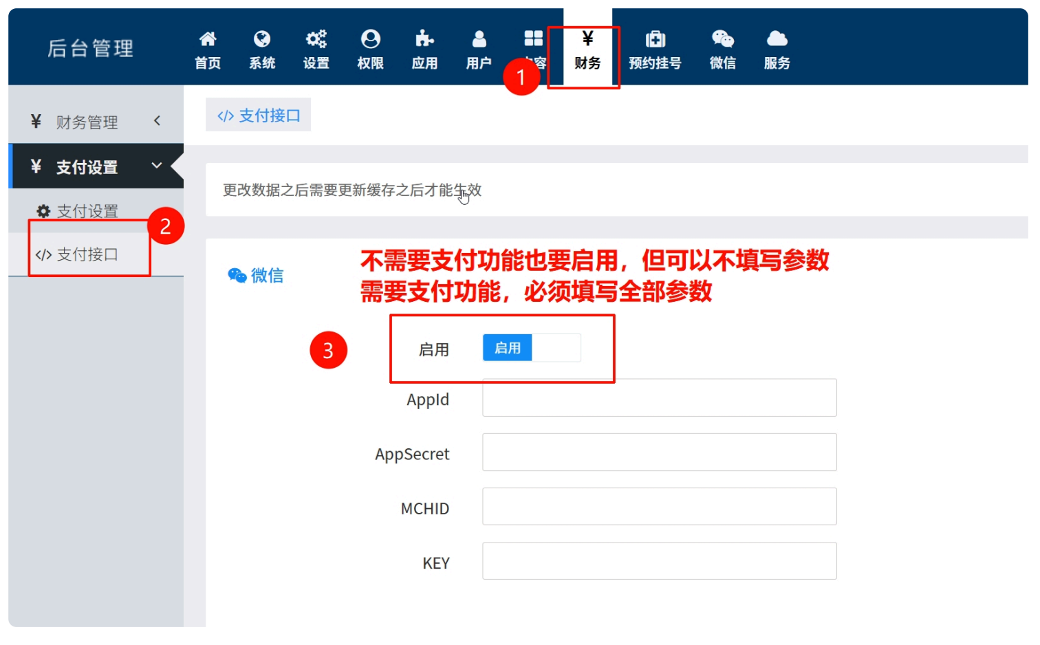Click the 预约挂号 medical kit icon
The image size is (1040, 645).
point(655,39)
